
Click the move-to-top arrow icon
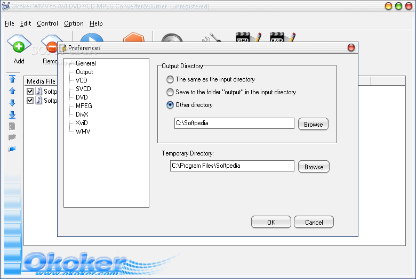tap(12, 79)
